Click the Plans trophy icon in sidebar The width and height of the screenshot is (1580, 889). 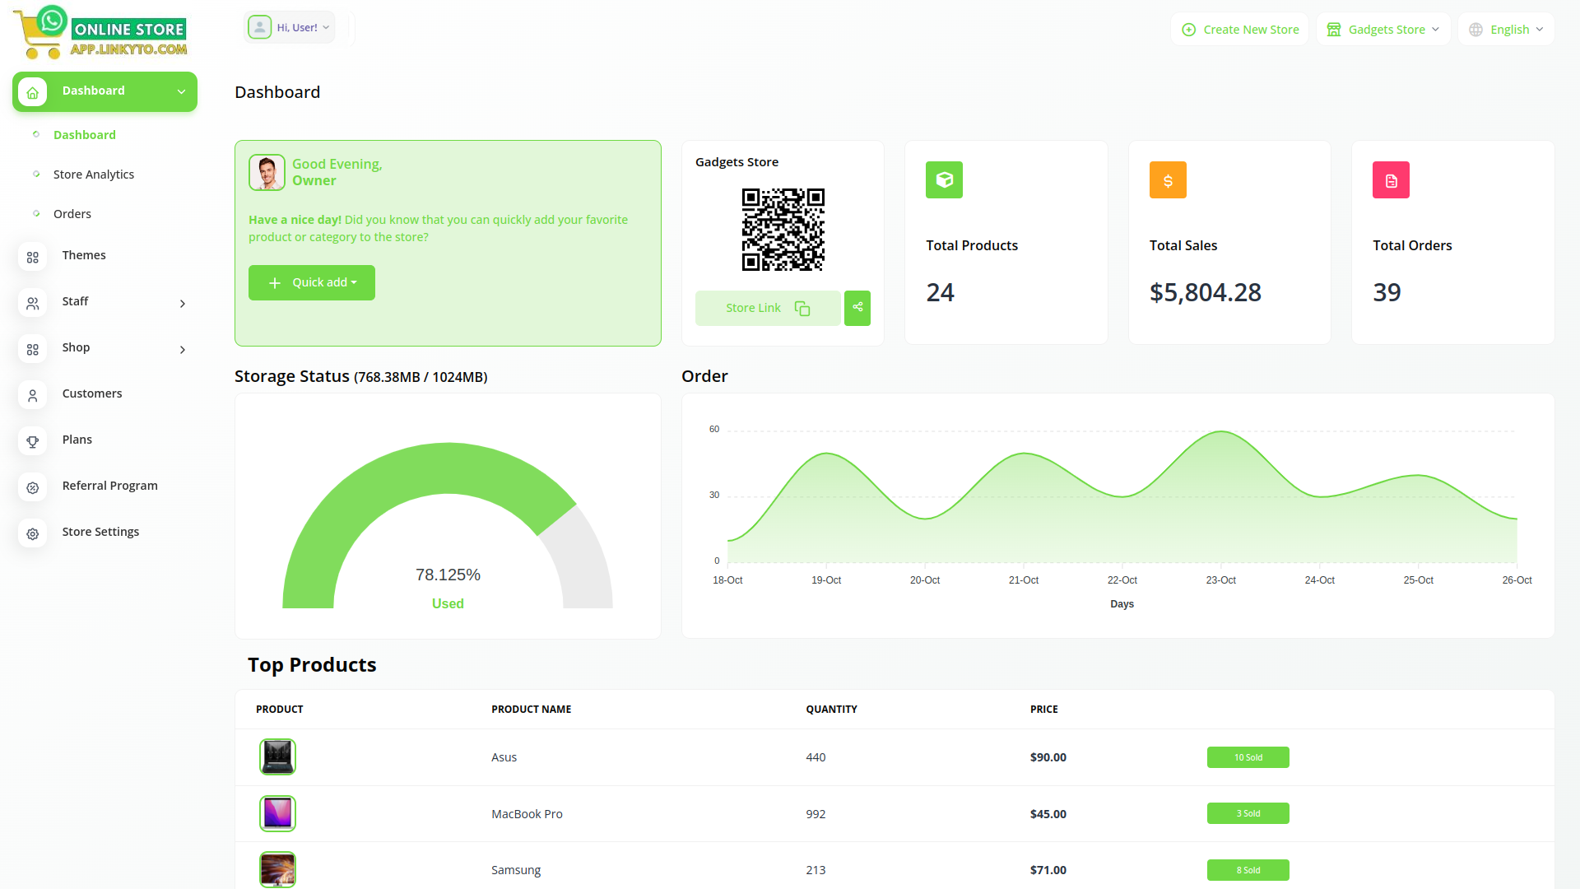[33, 441]
